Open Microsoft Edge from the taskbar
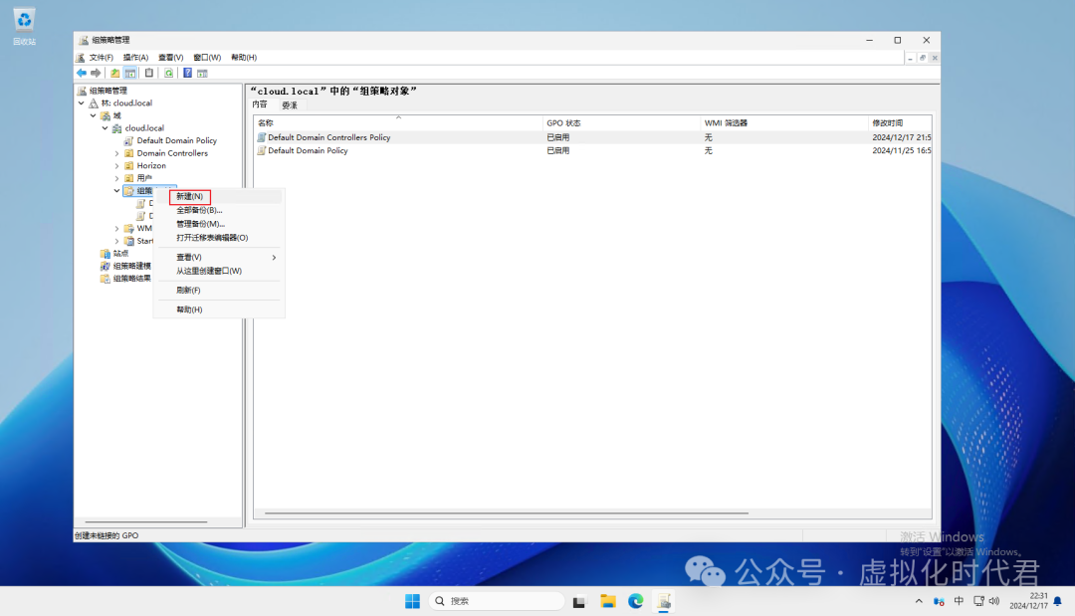1075x616 pixels. pyautogui.click(x=635, y=601)
